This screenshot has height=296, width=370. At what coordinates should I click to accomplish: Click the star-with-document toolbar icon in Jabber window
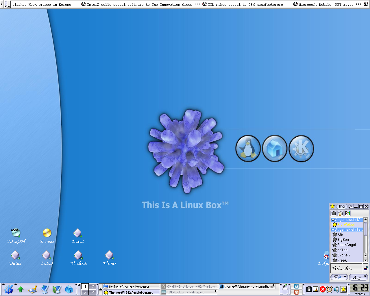[341, 213]
